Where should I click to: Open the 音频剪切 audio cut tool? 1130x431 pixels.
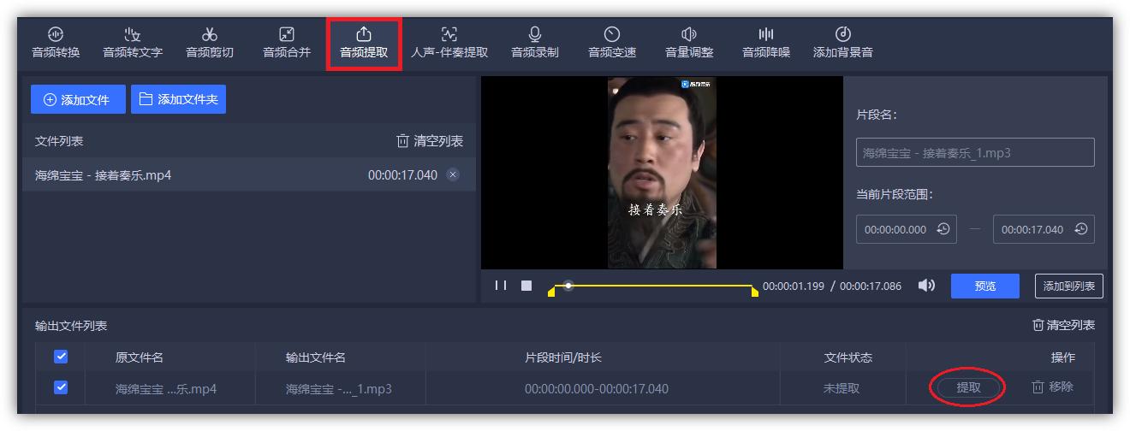[210, 43]
